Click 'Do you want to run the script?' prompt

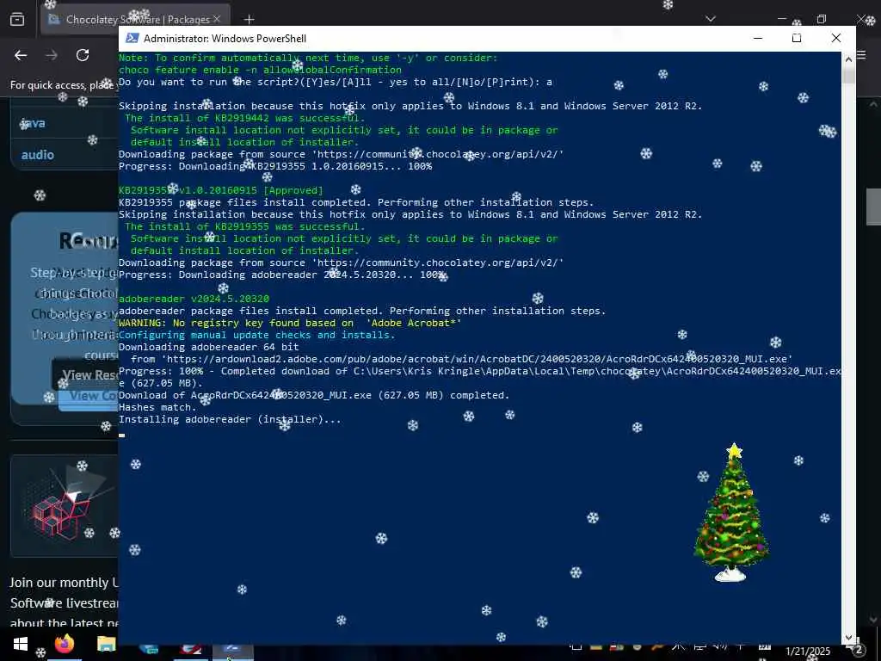[x=336, y=82]
